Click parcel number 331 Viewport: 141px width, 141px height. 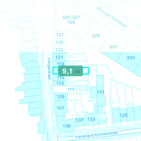tap(113, 47)
